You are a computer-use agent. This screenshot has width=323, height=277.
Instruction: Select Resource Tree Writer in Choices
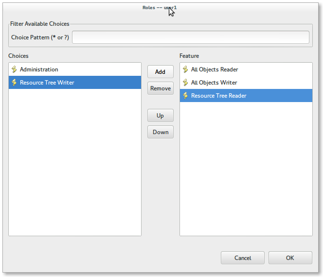[x=47, y=83]
